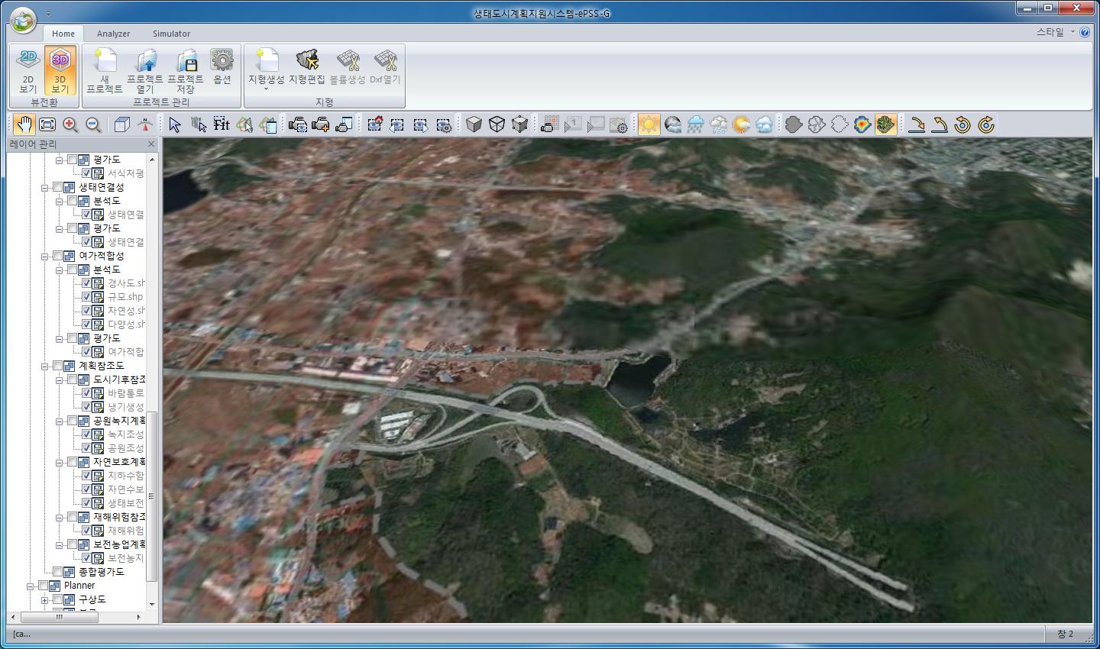Screen dimensions: 1100x649
Task: Click the 프로젝트 열기 ribbon icon
Action: pyautogui.click(x=145, y=70)
